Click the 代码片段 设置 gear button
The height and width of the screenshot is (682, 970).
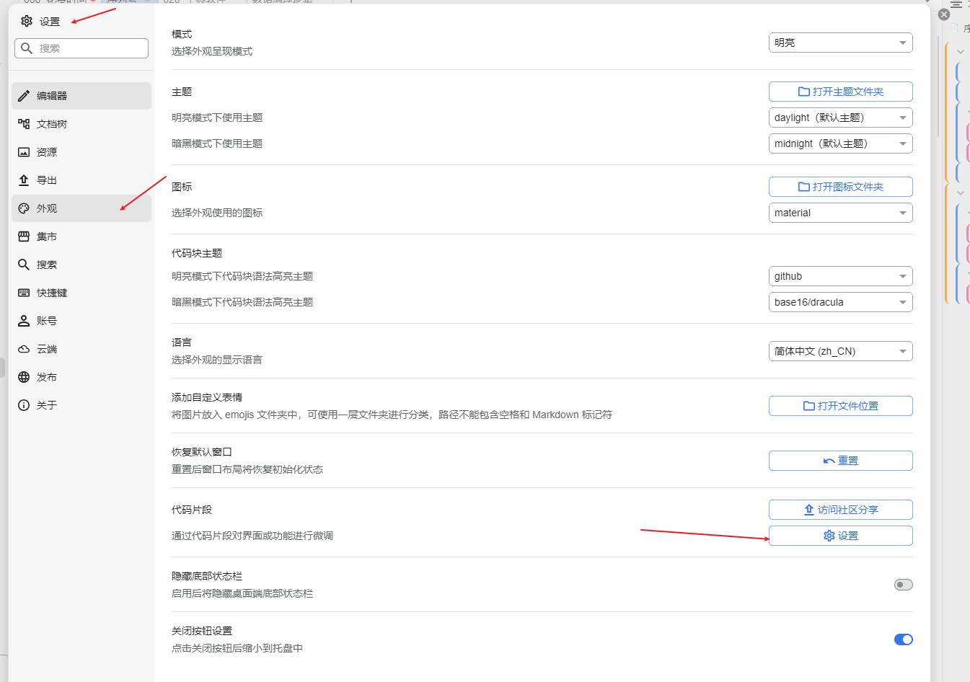point(840,536)
